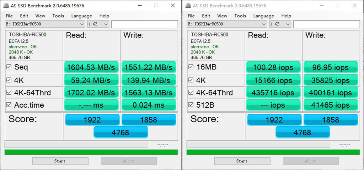Click 4K-64Thrd write result 400161 iops
364x170 pixels.
[331, 93]
